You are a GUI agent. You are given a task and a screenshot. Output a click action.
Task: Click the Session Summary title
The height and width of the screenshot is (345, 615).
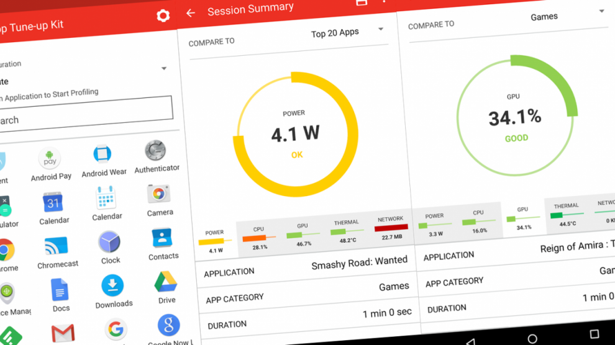pos(250,9)
